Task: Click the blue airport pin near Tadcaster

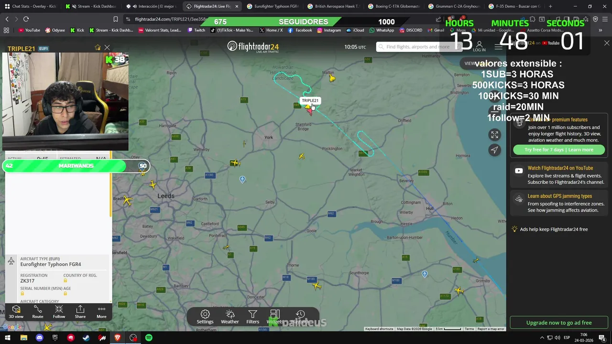Action: tap(242, 180)
